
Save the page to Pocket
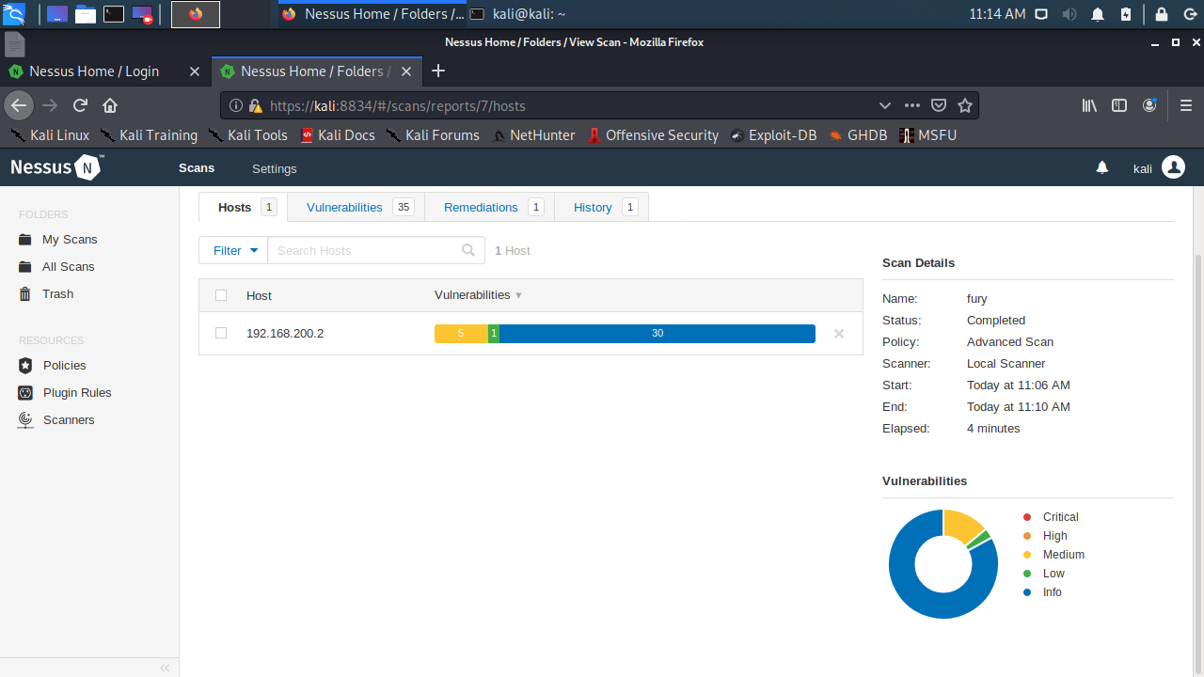click(x=939, y=105)
